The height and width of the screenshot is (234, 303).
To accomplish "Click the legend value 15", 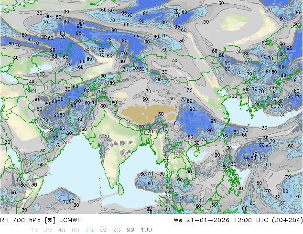I will 34,230.
